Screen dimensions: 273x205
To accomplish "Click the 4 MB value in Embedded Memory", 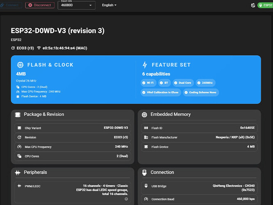I will [251, 147].
